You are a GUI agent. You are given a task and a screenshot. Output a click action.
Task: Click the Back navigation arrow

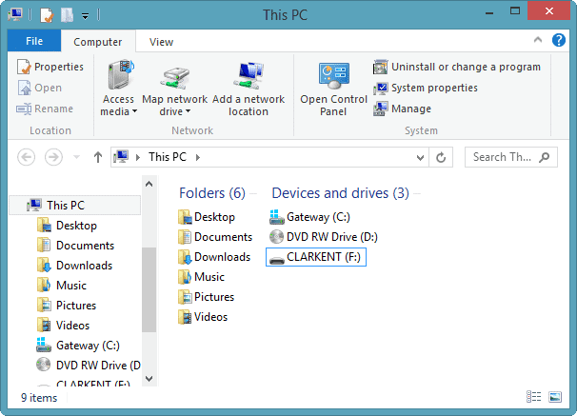pos(27,157)
